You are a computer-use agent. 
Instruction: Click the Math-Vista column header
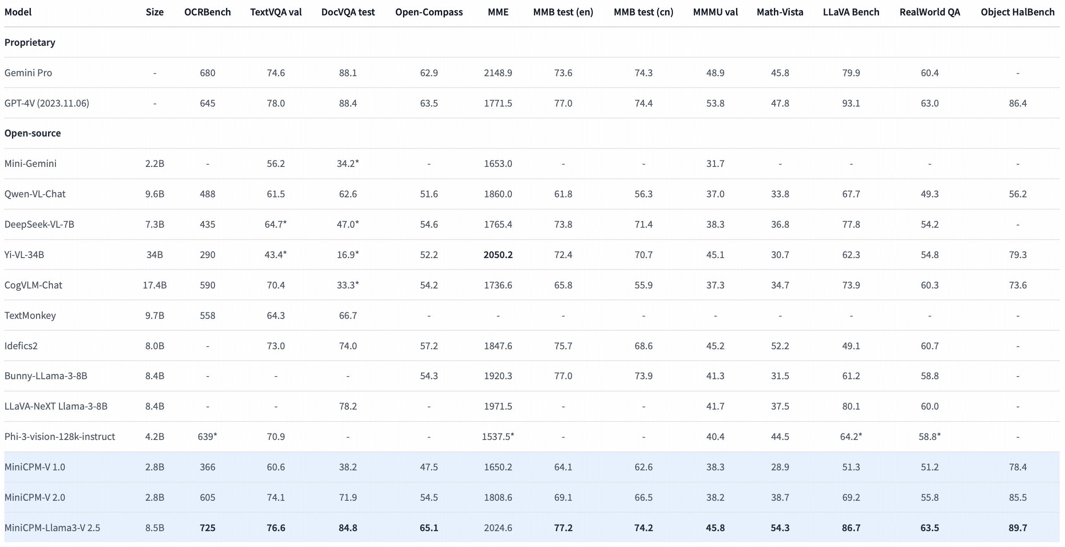(x=780, y=12)
